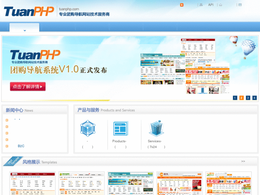Click the Hot Templet ribbon badge

(13, 161)
